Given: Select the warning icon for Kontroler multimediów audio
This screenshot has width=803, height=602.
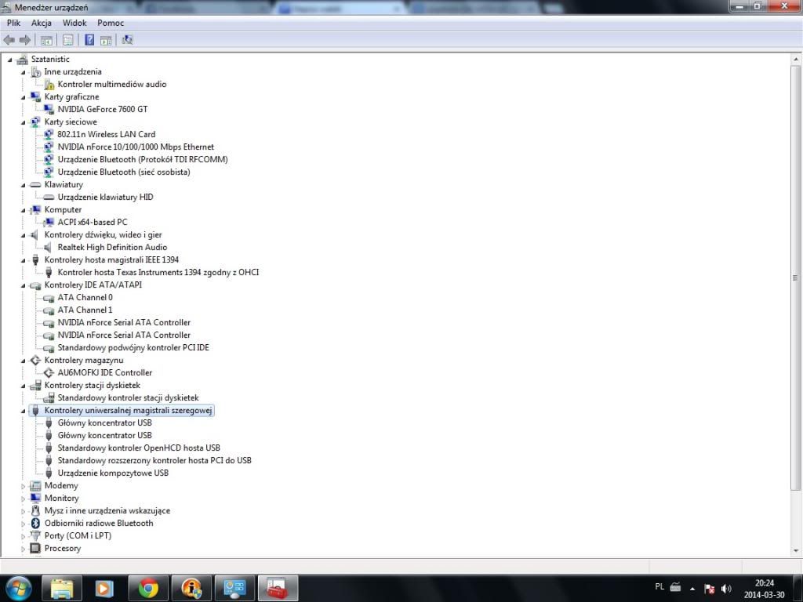Looking at the screenshot, I should [x=49, y=85].
